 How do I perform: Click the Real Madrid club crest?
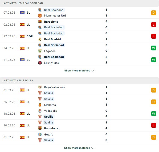[x=40, y=39]
